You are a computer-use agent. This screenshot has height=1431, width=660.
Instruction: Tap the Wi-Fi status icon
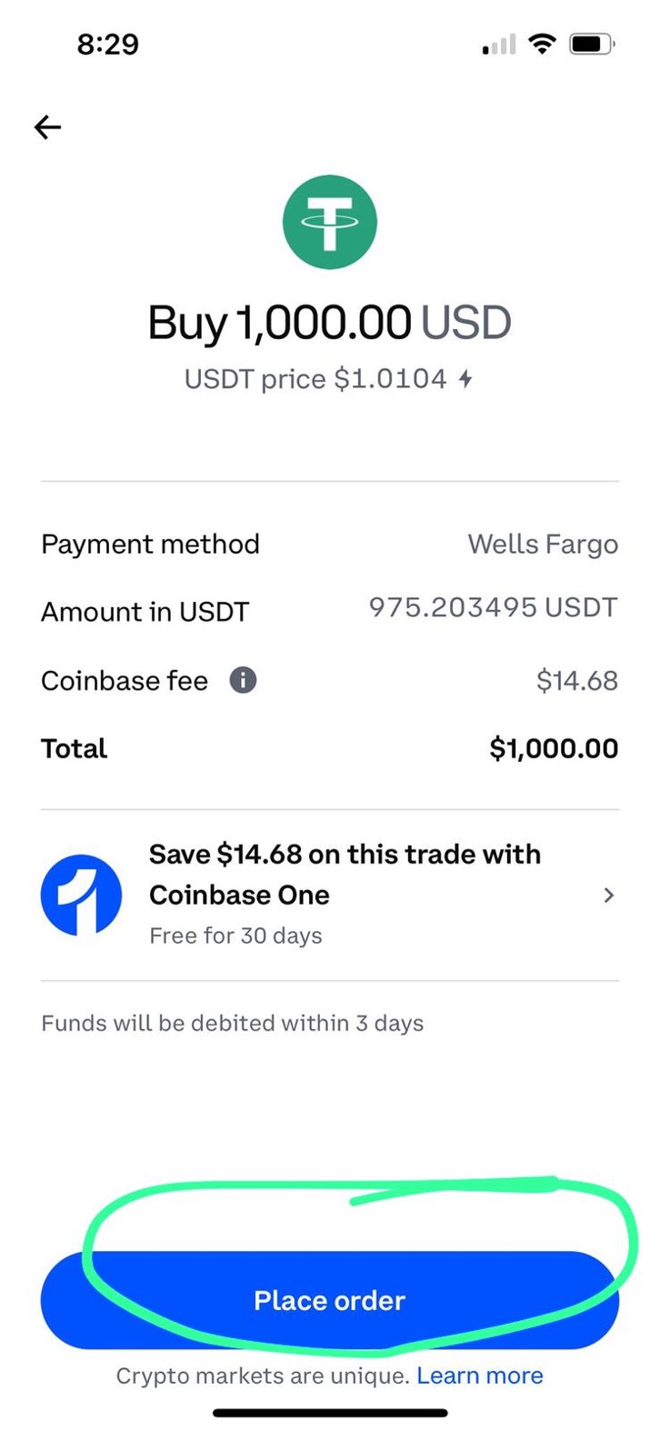pyautogui.click(x=543, y=44)
